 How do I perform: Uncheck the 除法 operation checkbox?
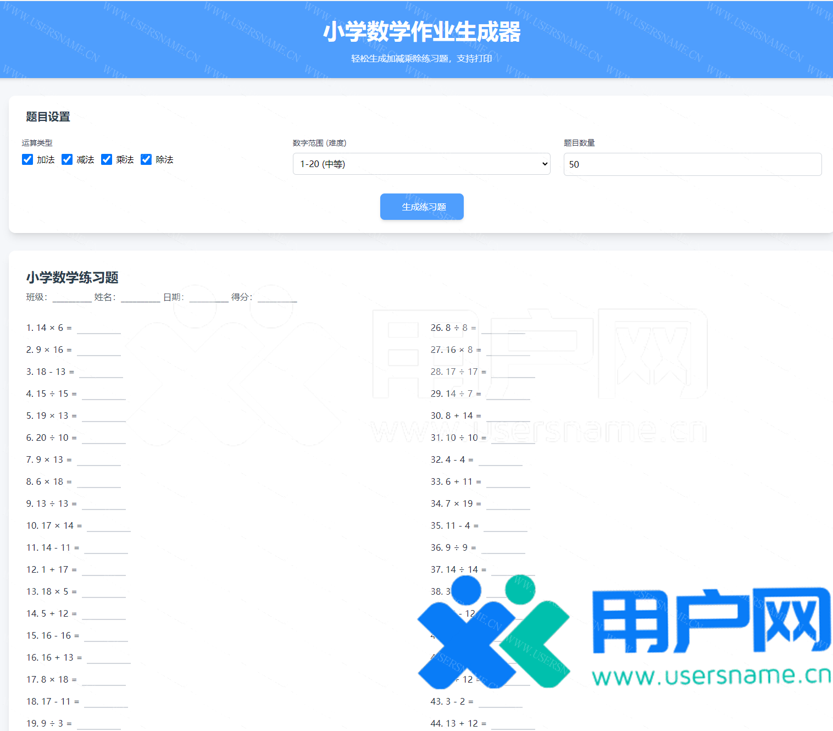pos(146,159)
